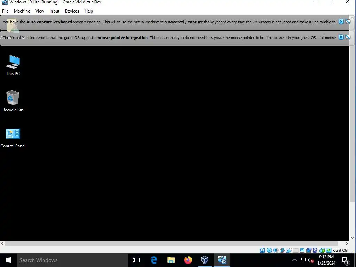Viewport: 356px width, 267px height.
Task: Click the Search Windows box
Action: coord(72,260)
